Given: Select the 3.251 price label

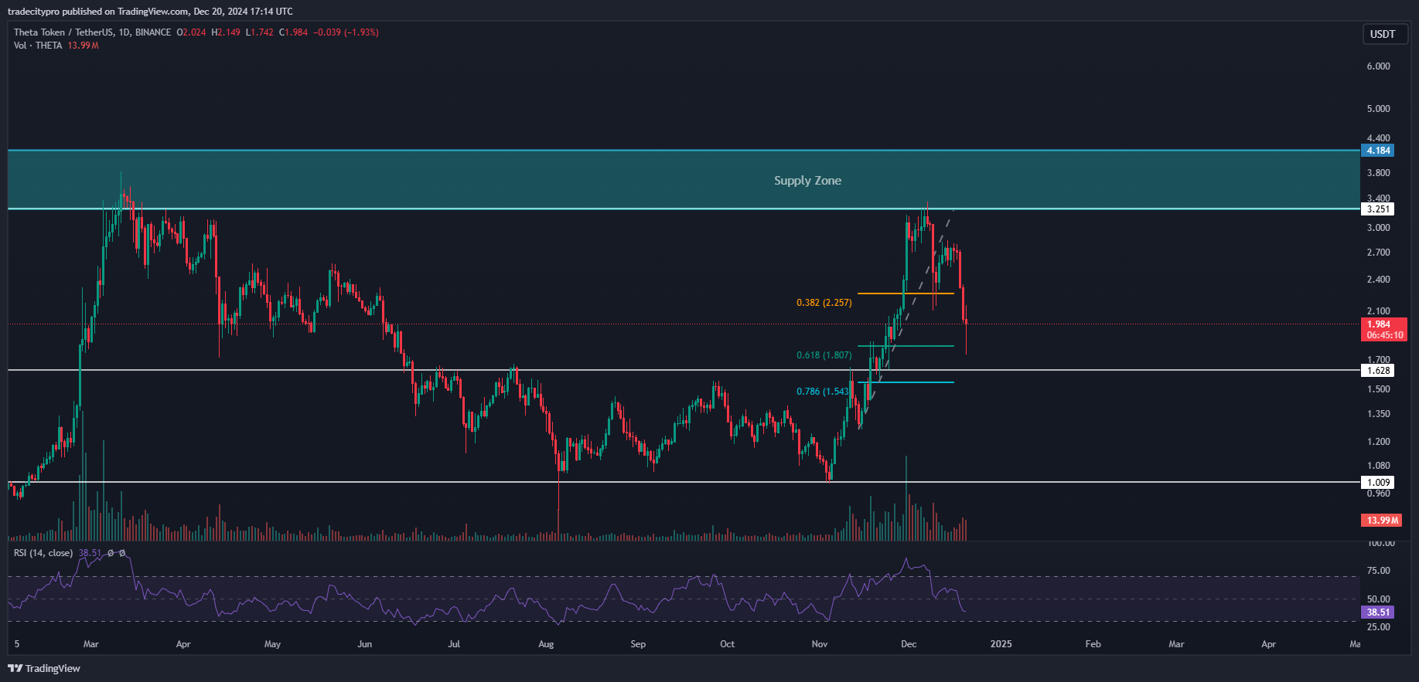Looking at the screenshot, I should (x=1378, y=209).
